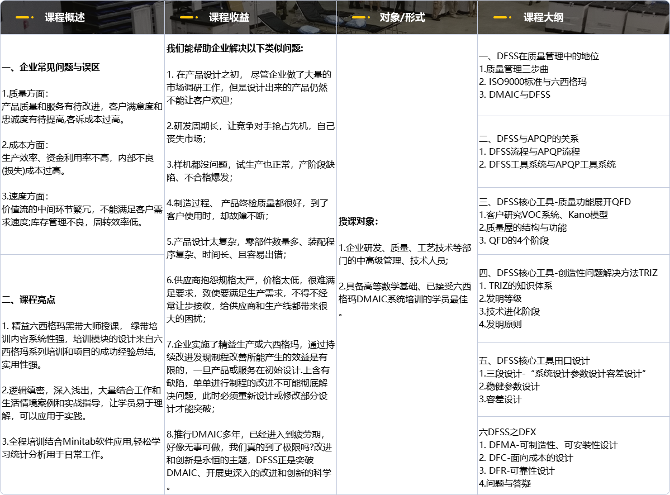670x495 pixels.
Task: Click the heading 授课对象
Action: coord(358,221)
